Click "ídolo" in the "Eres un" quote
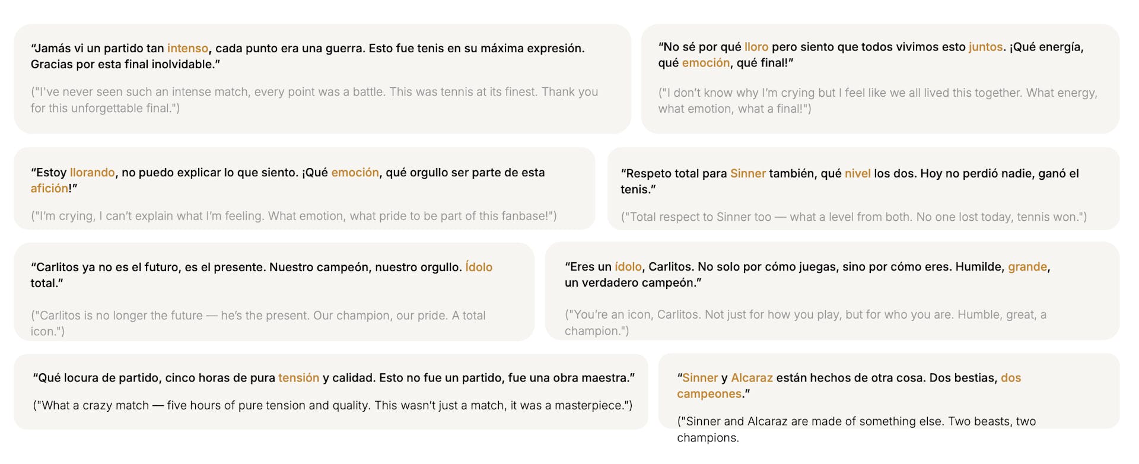The image size is (1139, 464). [x=628, y=267]
